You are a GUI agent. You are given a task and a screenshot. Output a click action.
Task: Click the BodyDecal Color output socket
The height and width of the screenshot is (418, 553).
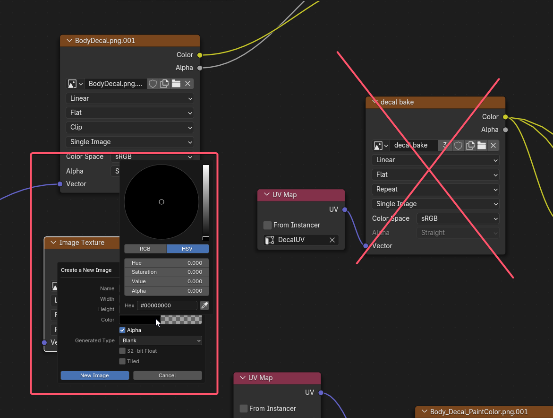pyautogui.click(x=200, y=55)
